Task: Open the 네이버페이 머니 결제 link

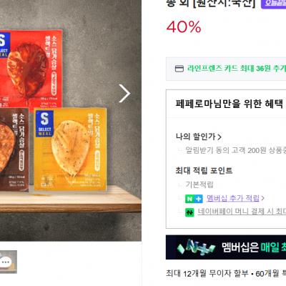Action: pos(242,212)
